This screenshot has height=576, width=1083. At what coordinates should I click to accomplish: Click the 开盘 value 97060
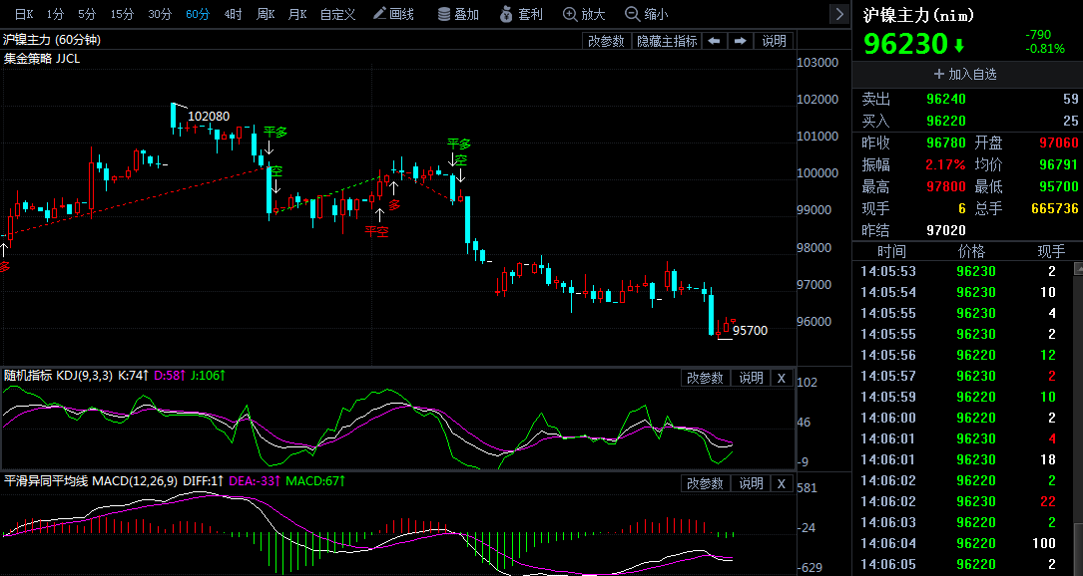[x=1059, y=143]
